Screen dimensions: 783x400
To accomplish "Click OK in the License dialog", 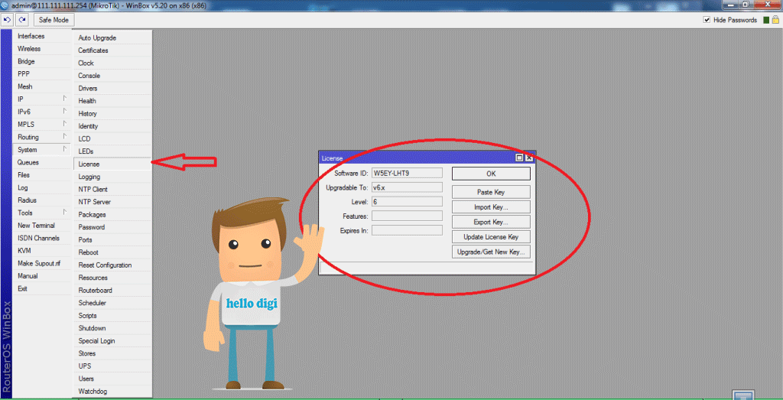I will point(491,174).
